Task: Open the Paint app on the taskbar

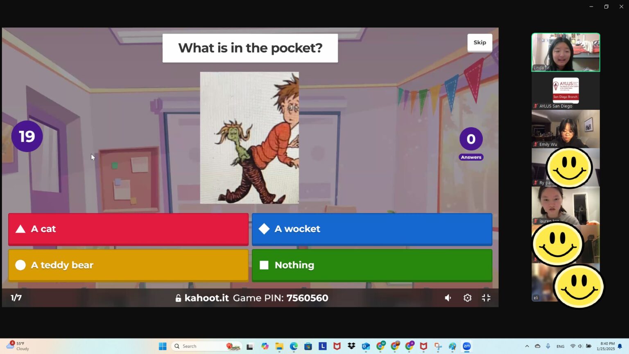Action: (x=452, y=346)
